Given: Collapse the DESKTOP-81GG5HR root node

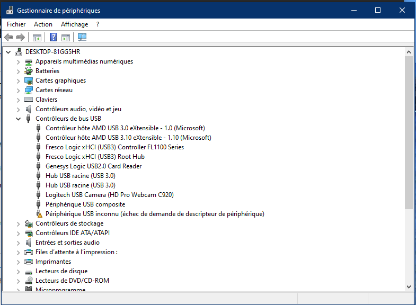Looking at the screenshot, I should pos(8,52).
